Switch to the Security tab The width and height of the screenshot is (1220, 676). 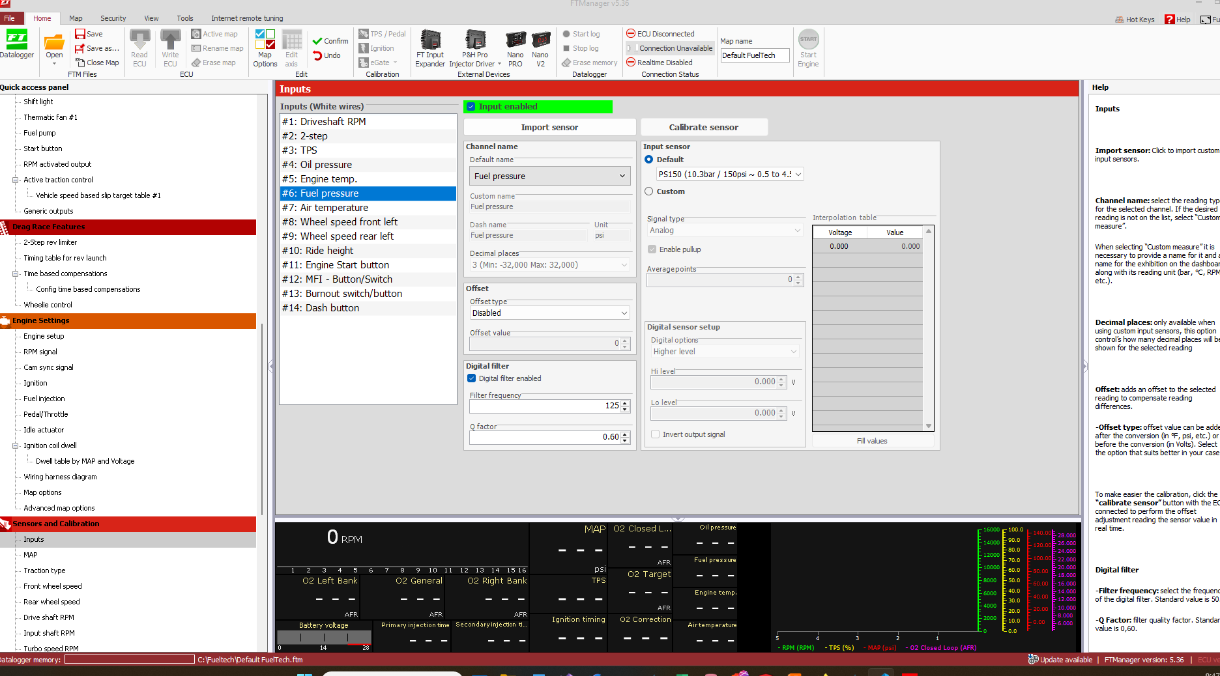pyautogui.click(x=113, y=18)
